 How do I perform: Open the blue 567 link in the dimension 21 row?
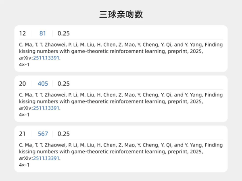43,134
